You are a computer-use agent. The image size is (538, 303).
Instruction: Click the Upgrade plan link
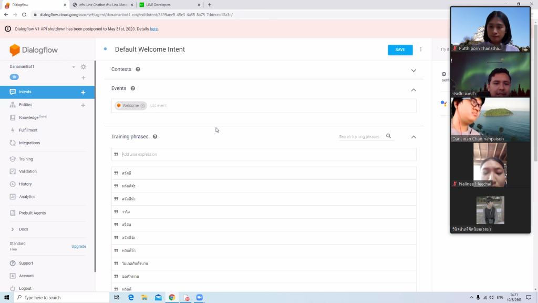[x=79, y=246]
